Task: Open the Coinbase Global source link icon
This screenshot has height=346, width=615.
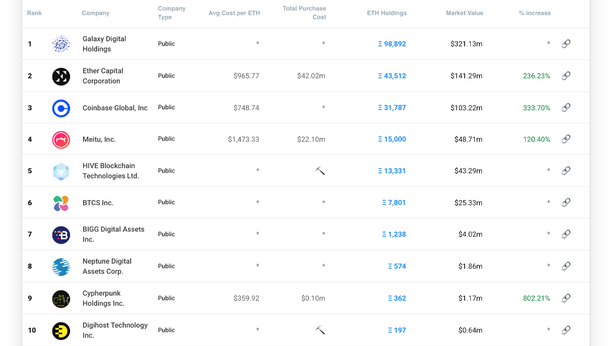Action: 566,107
